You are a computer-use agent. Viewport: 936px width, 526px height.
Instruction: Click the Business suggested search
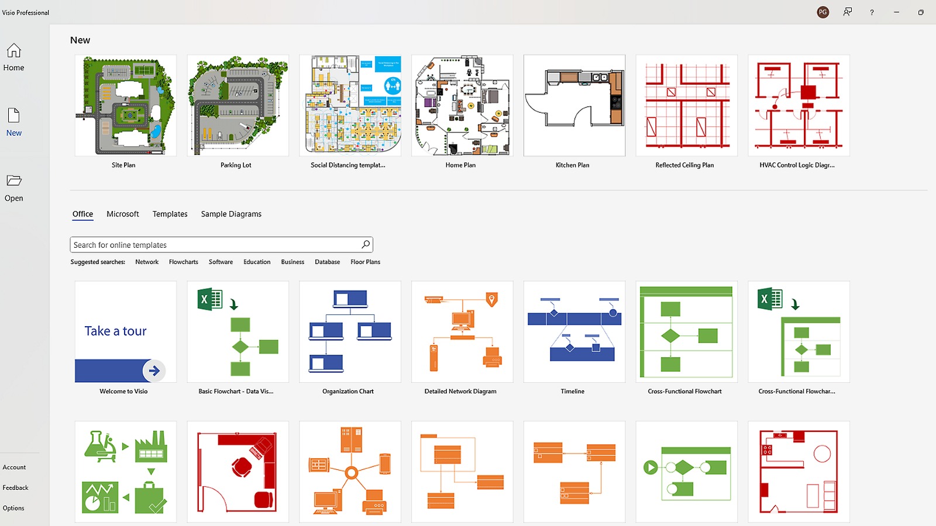pos(292,262)
